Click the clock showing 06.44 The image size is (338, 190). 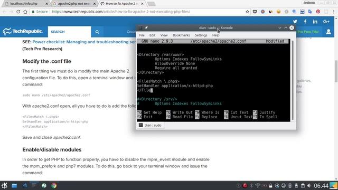tap(321, 185)
